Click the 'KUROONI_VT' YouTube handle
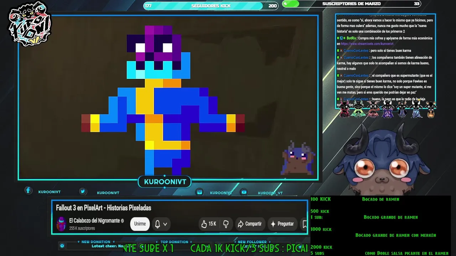This screenshot has height=256, width=456. click(270, 193)
